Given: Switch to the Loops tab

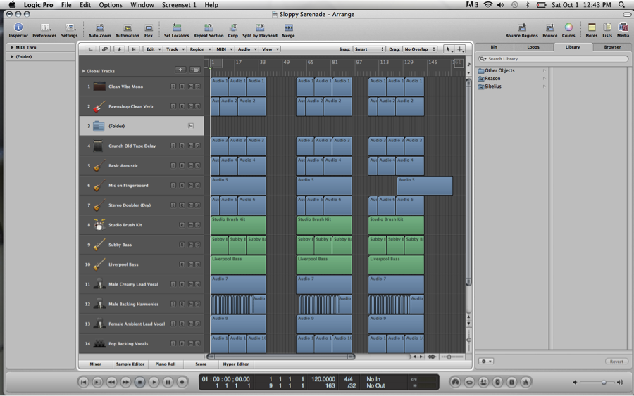Looking at the screenshot, I should (533, 47).
